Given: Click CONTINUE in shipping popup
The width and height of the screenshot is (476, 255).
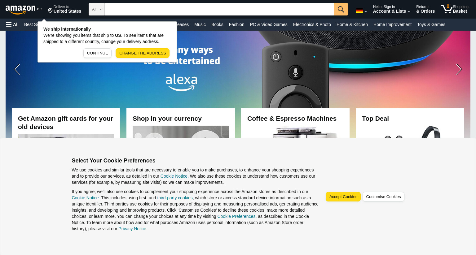Looking at the screenshot, I should (97, 53).
